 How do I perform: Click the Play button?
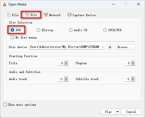108,112
